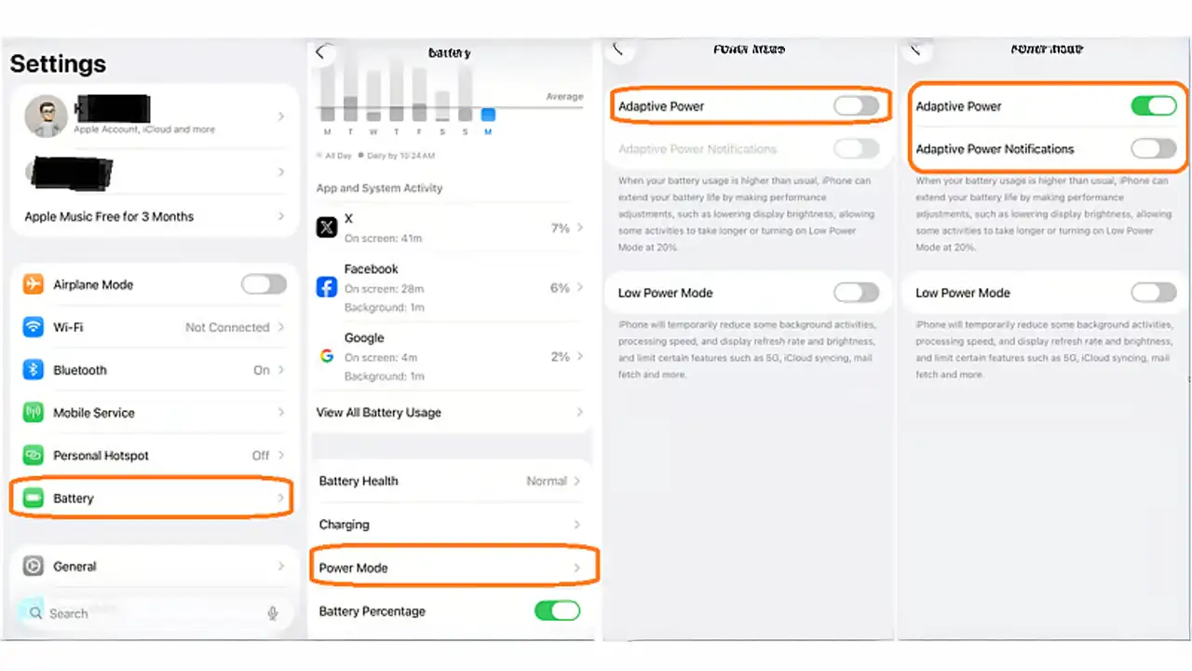The width and height of the screenshot is (1192, 671).
Task: Tap the Bluetooth icon in Settings
Action: click(x=34, y=370)
